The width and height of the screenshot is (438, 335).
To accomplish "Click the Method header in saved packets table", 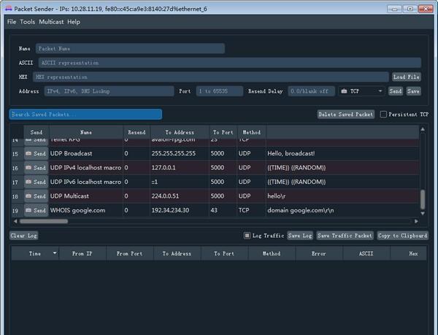I will [x=251, y=132].
